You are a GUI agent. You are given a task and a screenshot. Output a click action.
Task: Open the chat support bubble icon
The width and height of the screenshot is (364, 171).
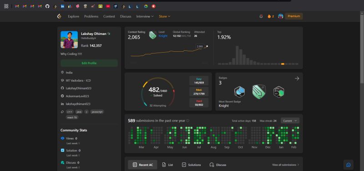tap(349, 165)
